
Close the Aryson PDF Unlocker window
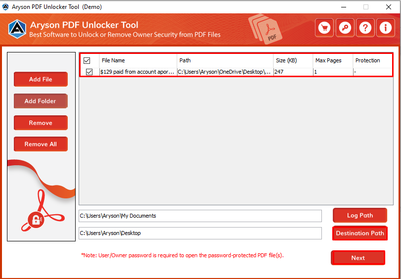pyautogui.click(x=389, y=7)
